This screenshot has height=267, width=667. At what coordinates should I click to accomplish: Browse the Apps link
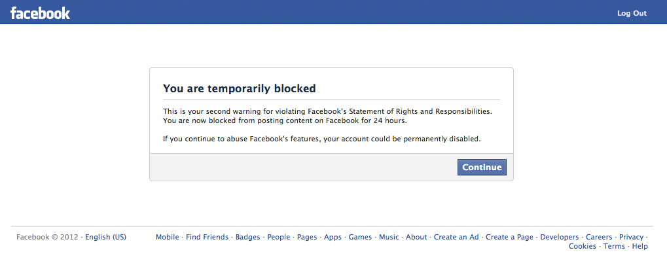pos(333,238)
